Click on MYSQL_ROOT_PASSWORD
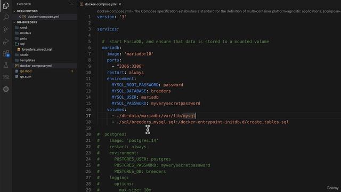Image resolution: width=341 pixels, height=192 pixels. click(x=135, y=85)
